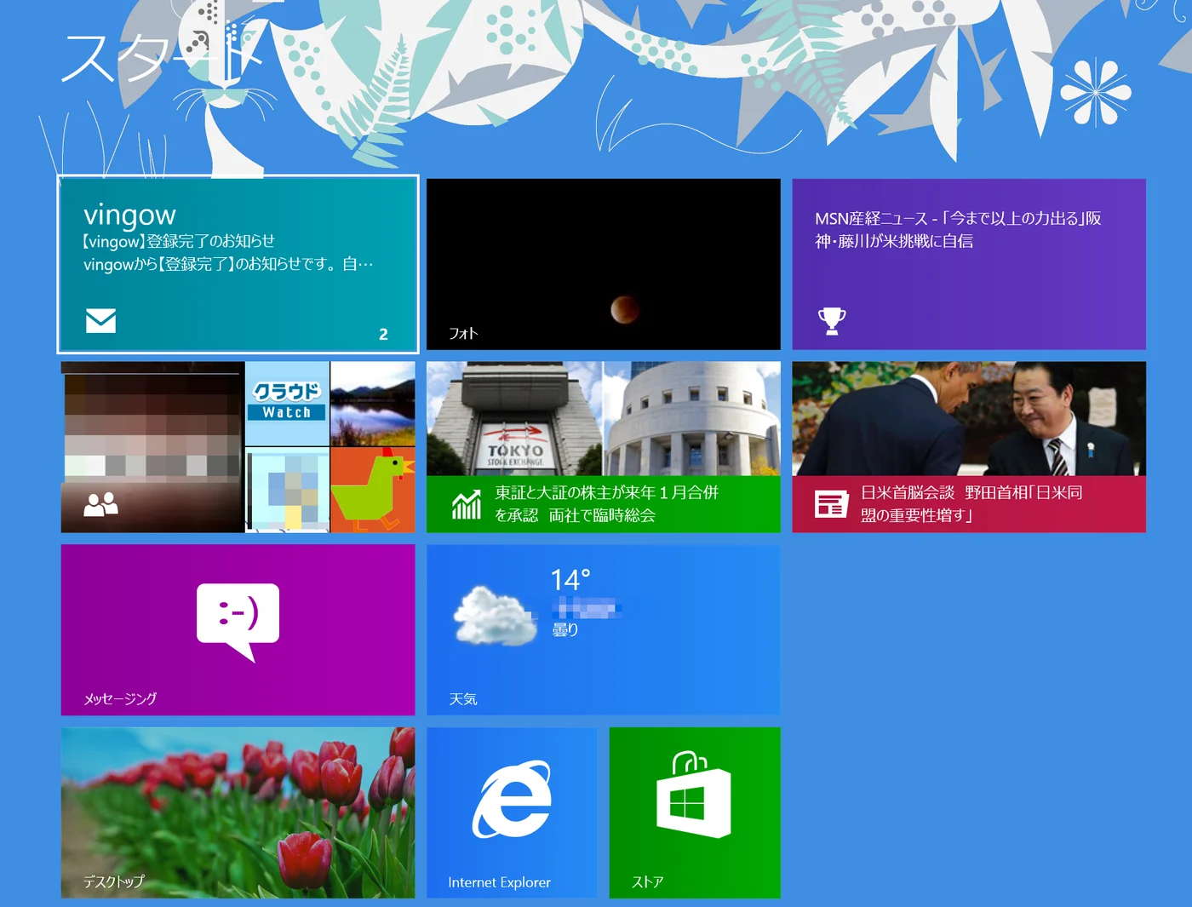Open the weather cloud icon
1192x907 pixels.
(x=495, y=615)
